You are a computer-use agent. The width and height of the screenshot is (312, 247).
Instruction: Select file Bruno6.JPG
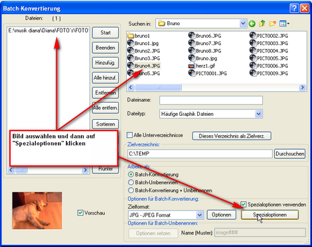(204, 36)
